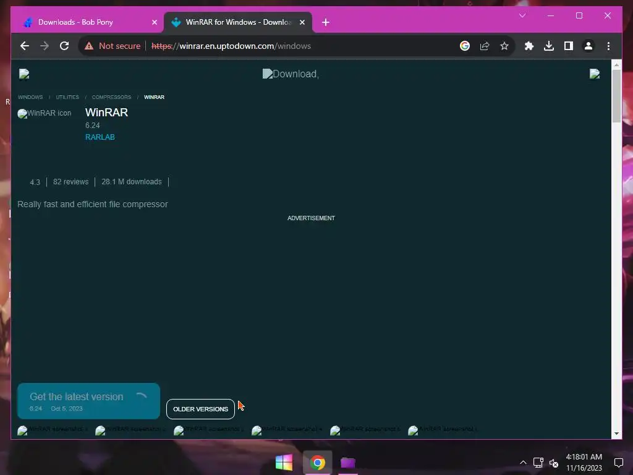Click the broken Download logo image
The image size is (633, 475).
(291, 74)
